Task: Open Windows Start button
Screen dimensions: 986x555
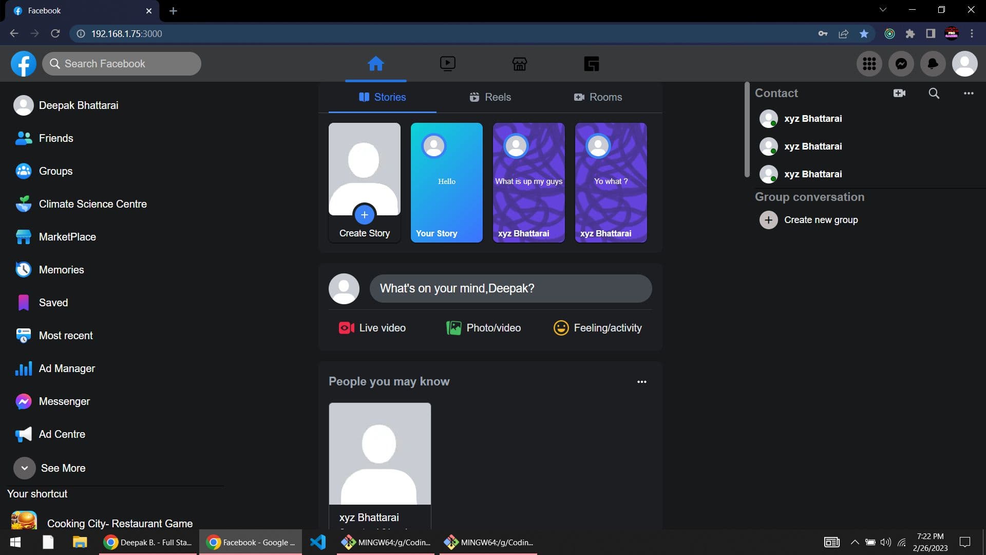Action: (15, 542)
